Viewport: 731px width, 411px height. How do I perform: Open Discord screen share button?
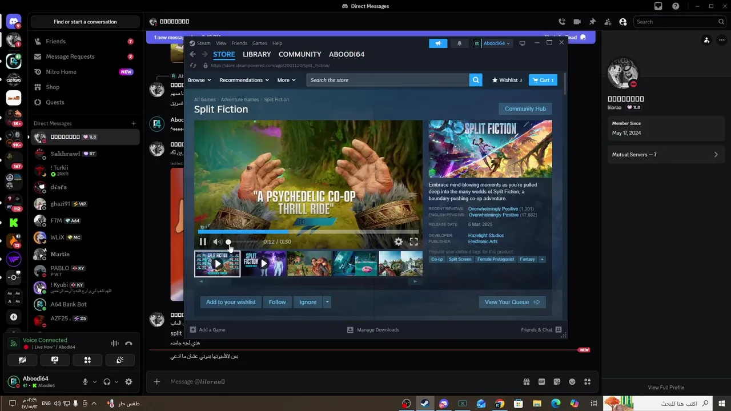click(x=55, y=360)
